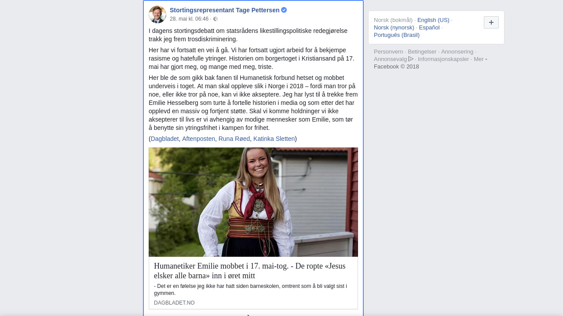Open the Dagbladet mention link
563x316 pixels.
pos(165,139)
